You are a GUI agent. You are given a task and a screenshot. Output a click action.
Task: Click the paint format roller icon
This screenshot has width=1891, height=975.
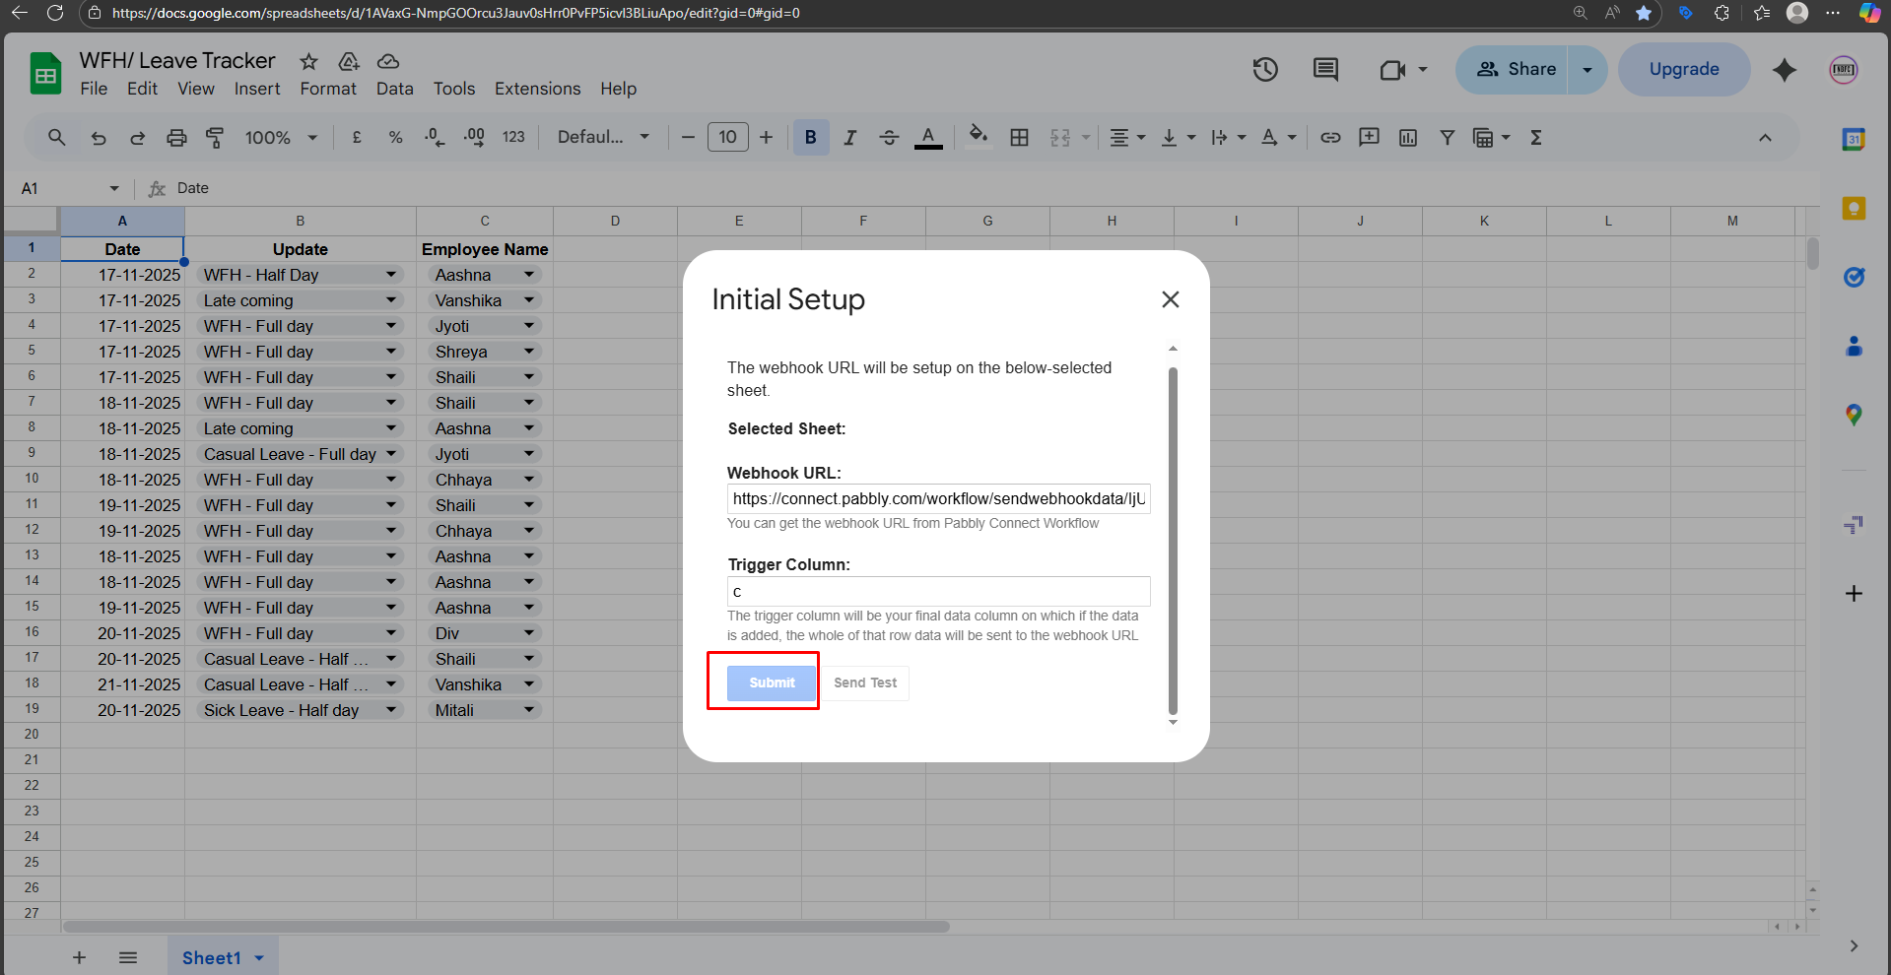[215, 138]
